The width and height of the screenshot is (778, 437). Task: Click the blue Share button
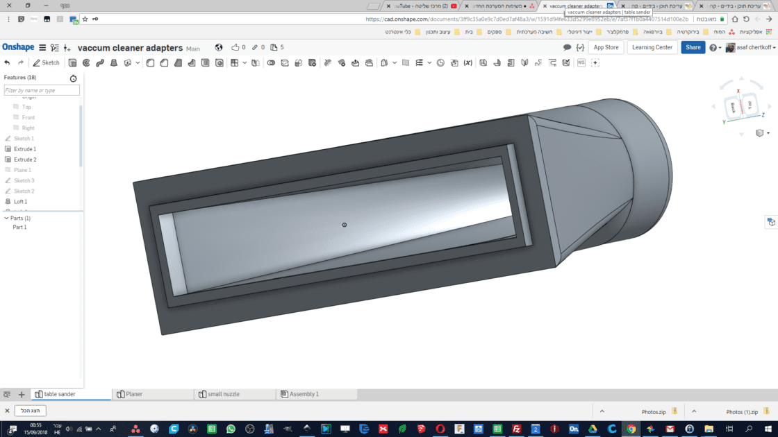point(693,48)
